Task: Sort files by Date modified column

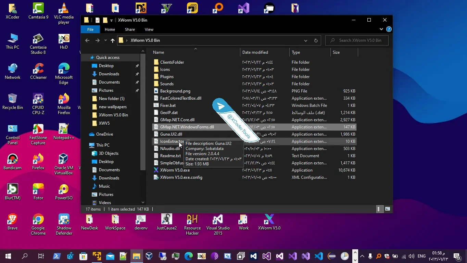Action: tap(255, 52)
